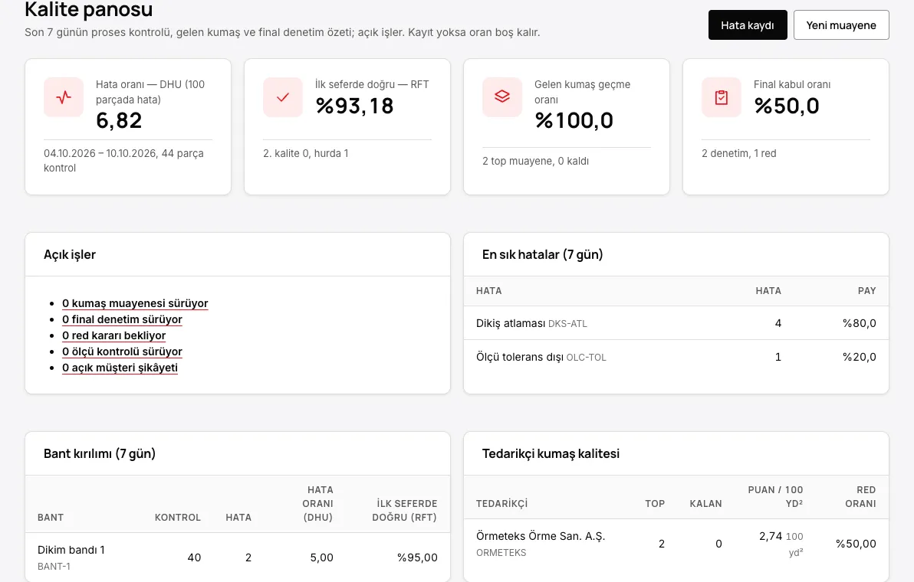Click the ORMETEKS supplier code

(x=501, y=553)
